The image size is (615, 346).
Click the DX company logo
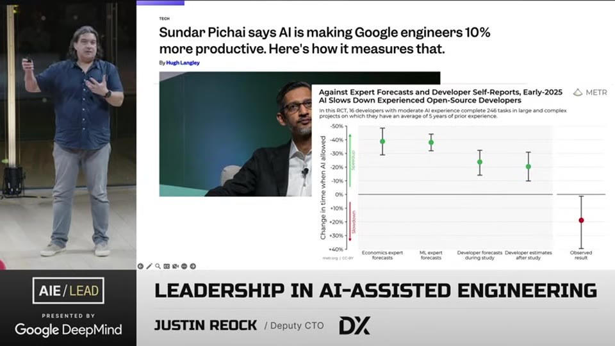[354, 325]
